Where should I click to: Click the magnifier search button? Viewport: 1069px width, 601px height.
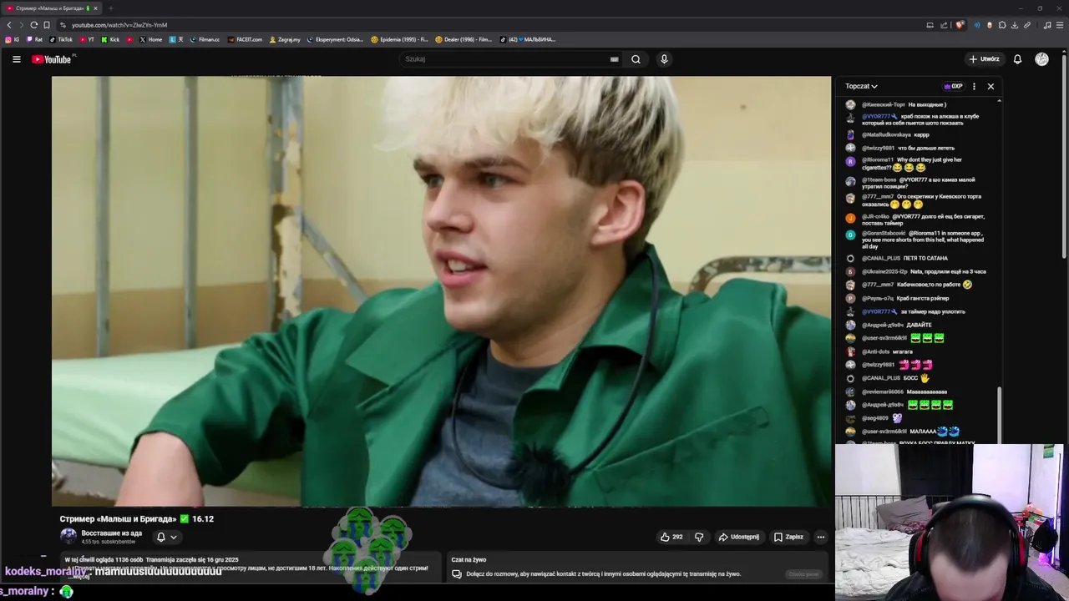pos(636,59)
